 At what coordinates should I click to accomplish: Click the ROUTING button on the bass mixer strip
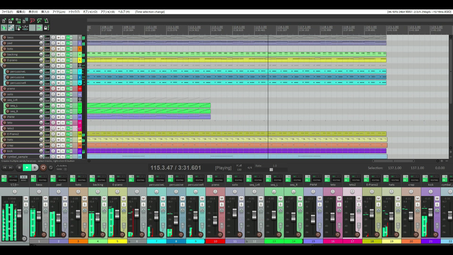pyautogui.click(x=42, y=180)
